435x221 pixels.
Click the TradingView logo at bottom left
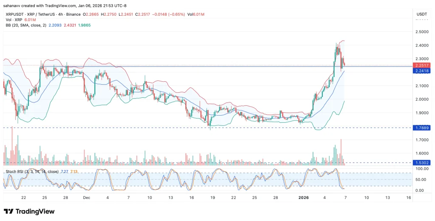pos(29,211)
